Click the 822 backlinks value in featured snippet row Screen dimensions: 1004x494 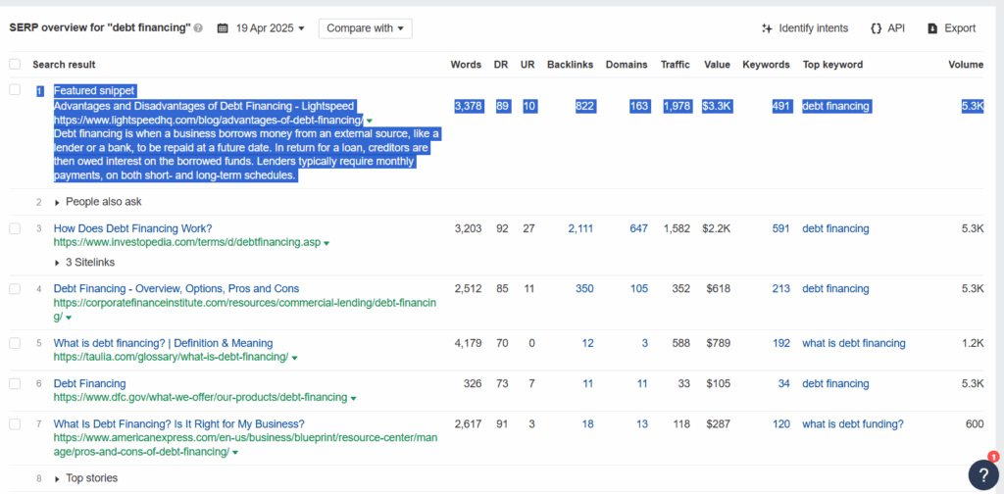584,106
